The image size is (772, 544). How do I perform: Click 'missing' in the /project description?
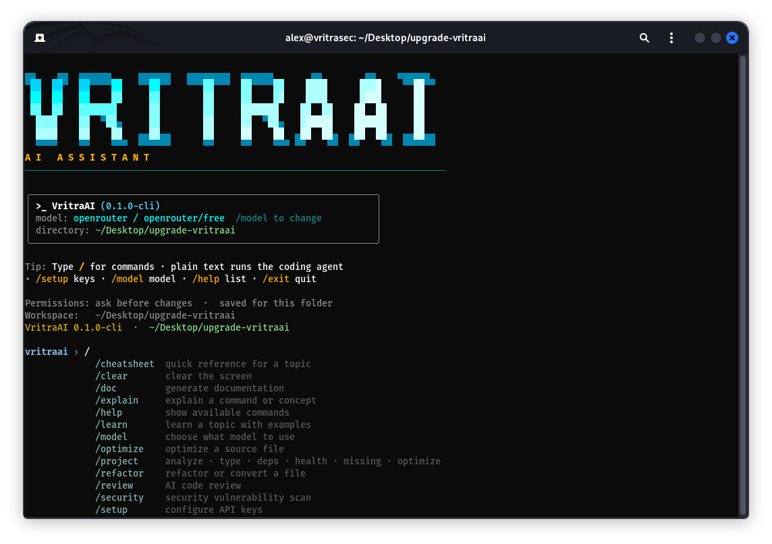[362, 461]
